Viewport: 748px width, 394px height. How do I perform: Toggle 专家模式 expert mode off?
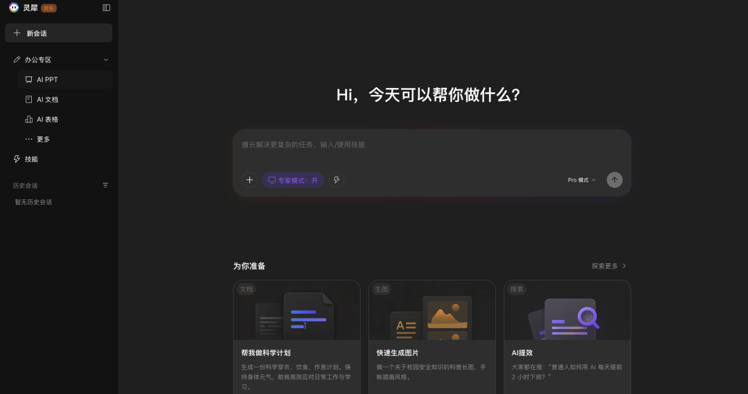(x=293, y=180)
